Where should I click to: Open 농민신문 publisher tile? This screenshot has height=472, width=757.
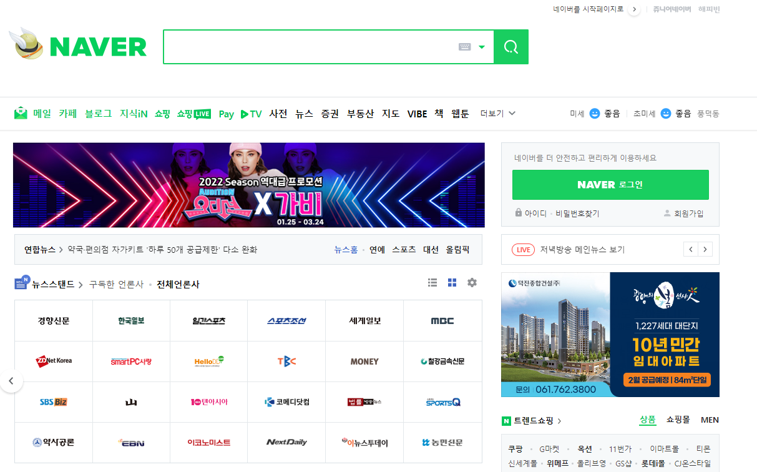point(442,443)
